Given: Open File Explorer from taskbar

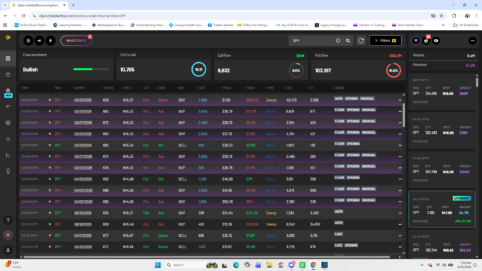Looking at the screenshot, I should (269, 265).
